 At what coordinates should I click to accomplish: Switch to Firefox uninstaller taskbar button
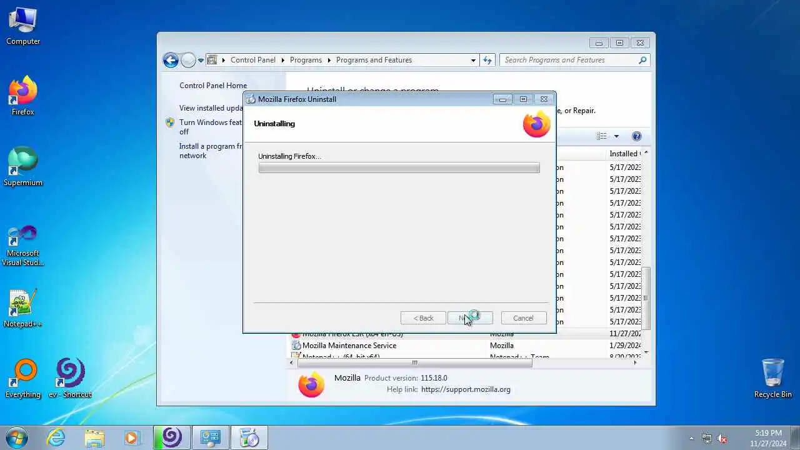click(x=249, y=437)
